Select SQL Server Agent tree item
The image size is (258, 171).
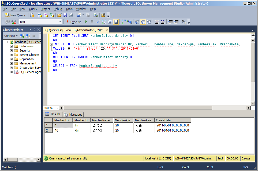(x=30, y=72)
